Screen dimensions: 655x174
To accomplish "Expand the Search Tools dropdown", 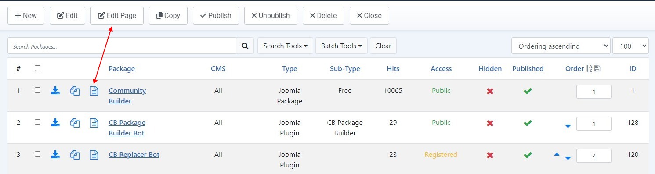I will pyautogui.click(x=285, y=46).
